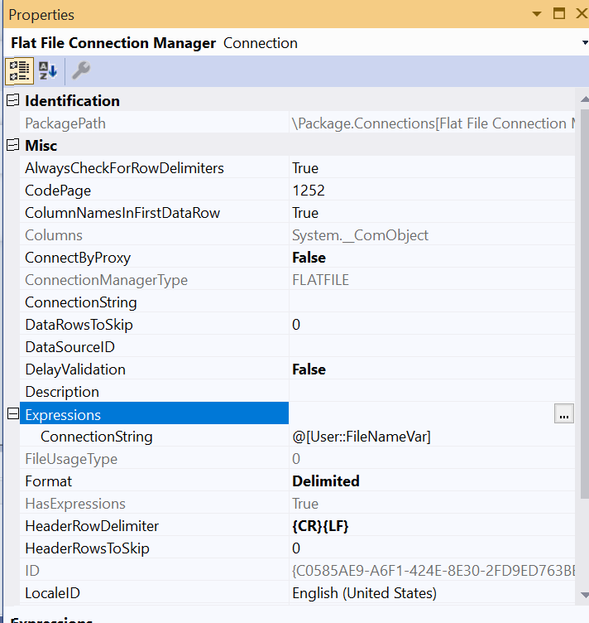Image resolution: width=589 pixels, height=623 pixels.
Task: Click the CodePage value 1252
Action: pos(309,191)
